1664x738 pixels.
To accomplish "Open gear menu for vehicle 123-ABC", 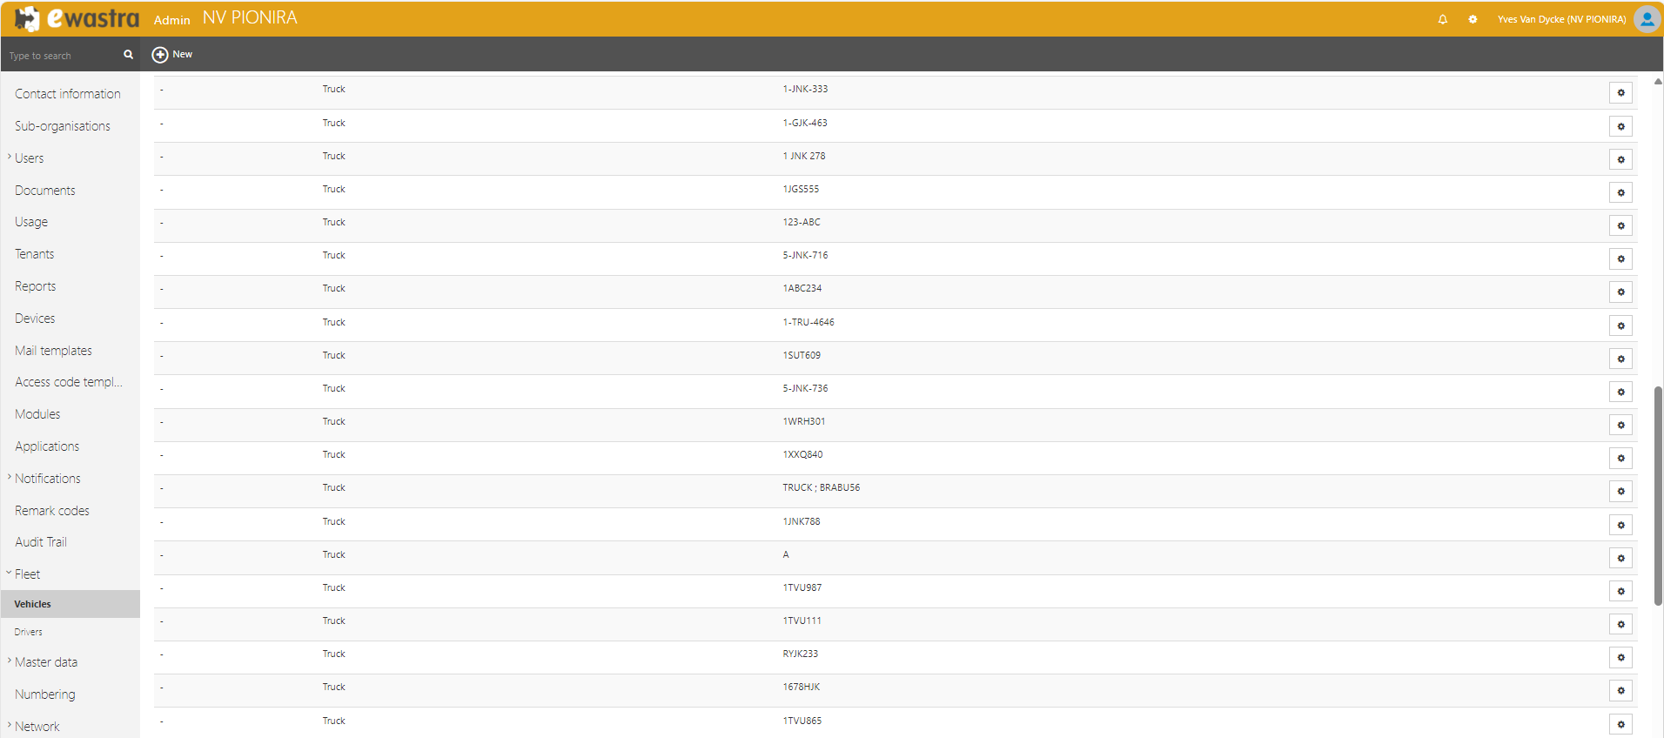I will pos(1620,225).
